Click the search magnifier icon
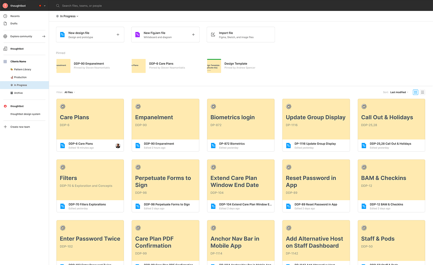The height and width of the screenshot is (265, 433). click(58, 6)
